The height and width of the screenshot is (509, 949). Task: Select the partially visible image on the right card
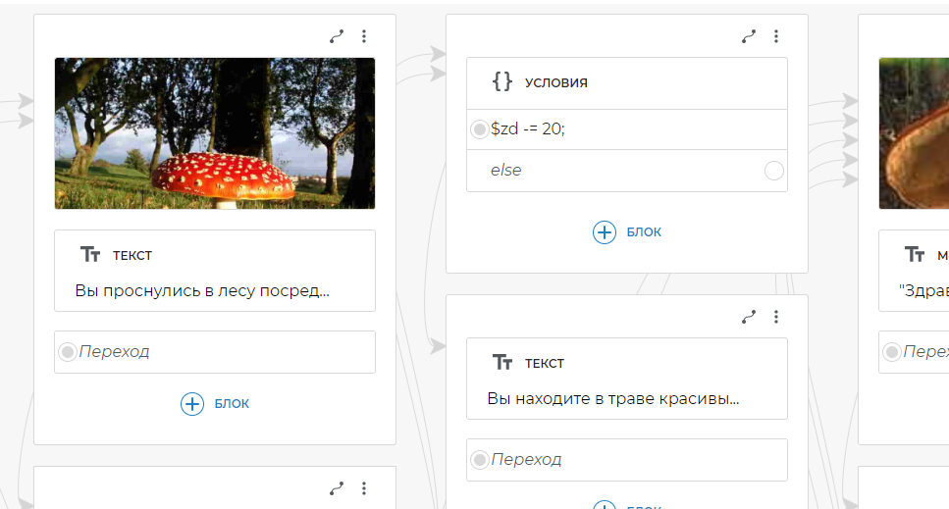tap(914, 133)
